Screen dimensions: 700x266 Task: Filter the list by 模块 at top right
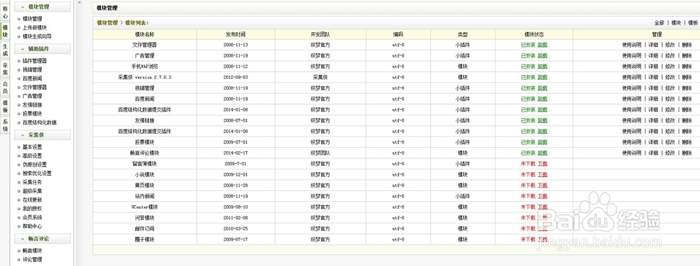pyautogui.click(x=676, y=23)
